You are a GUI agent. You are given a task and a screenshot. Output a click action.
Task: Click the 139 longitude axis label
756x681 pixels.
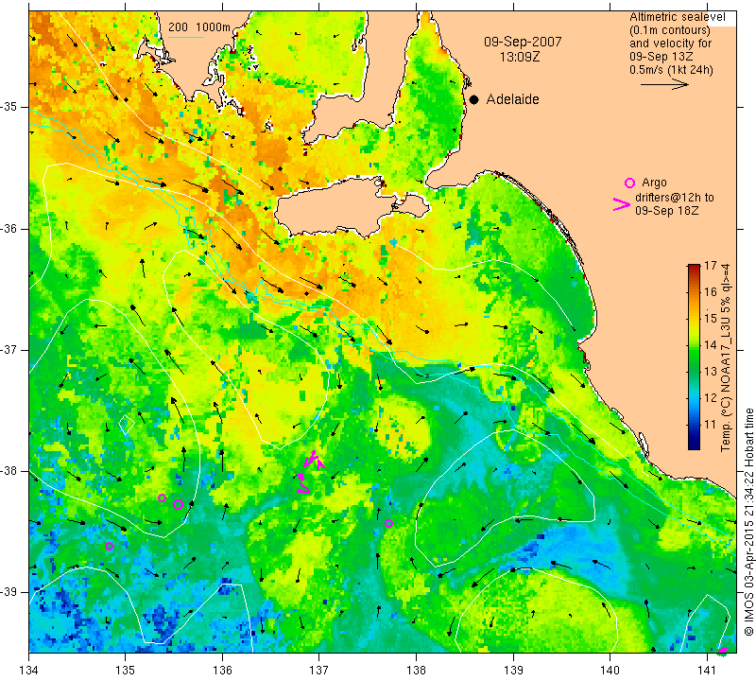click(x=513, y=671)
